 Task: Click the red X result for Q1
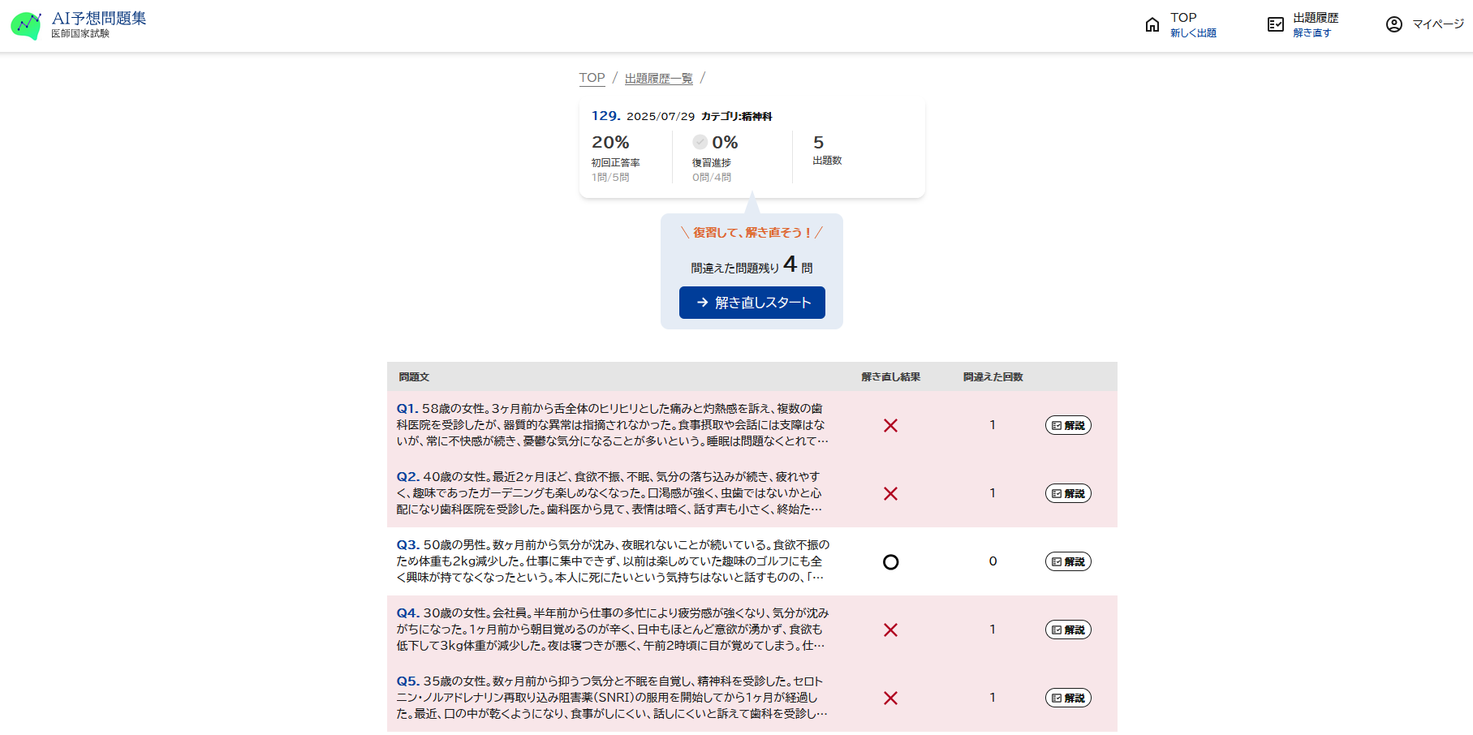[x=890, y=425]
